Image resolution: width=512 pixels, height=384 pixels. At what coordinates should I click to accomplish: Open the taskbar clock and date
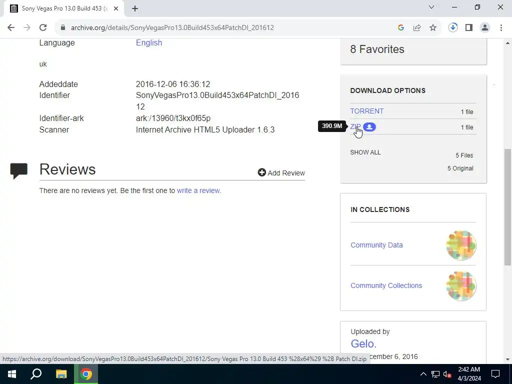tap(469, 374)
